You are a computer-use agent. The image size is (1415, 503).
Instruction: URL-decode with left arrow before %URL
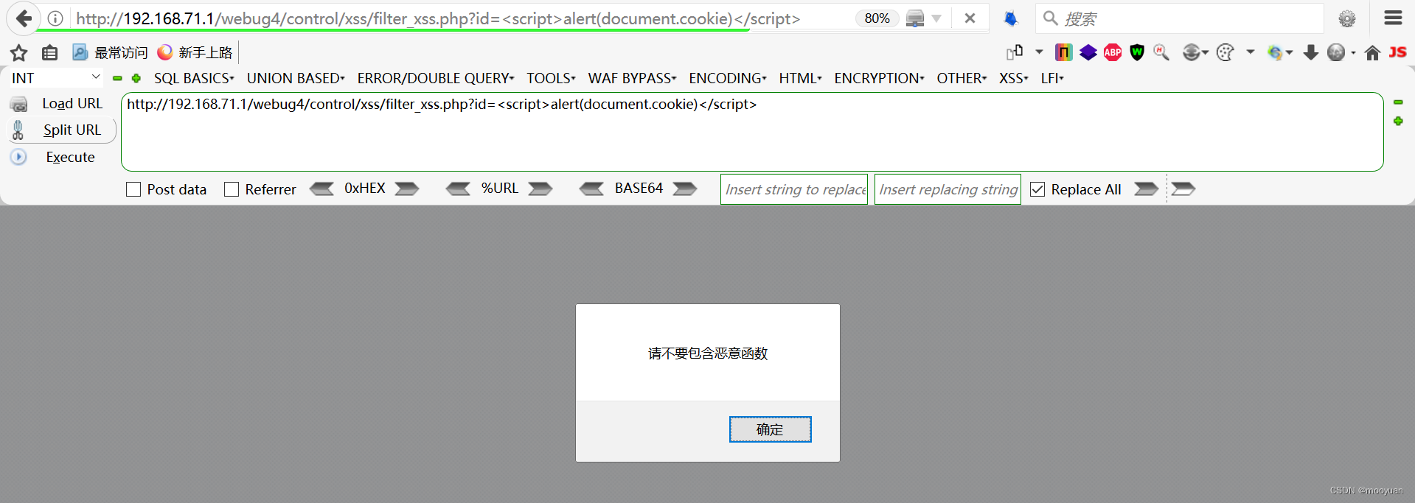point(458,189)
